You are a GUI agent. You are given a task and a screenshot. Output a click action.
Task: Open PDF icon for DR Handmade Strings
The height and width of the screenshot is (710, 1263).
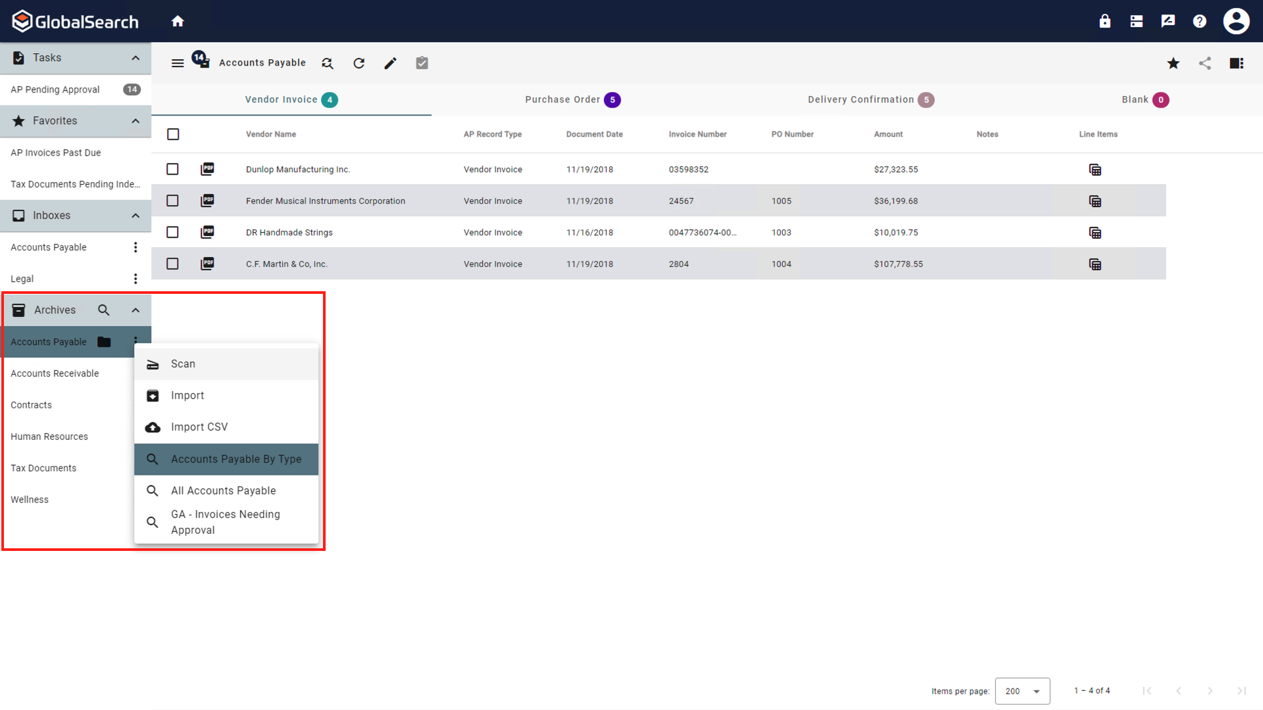[x=207, y=232]
